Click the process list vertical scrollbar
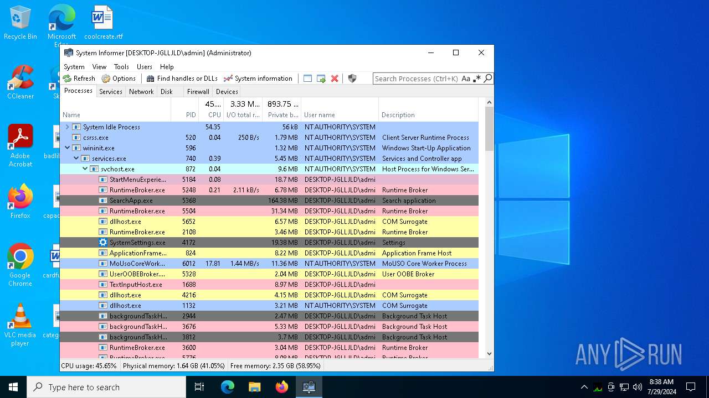This screenshot has width=709, height=398. coord(489,128)
